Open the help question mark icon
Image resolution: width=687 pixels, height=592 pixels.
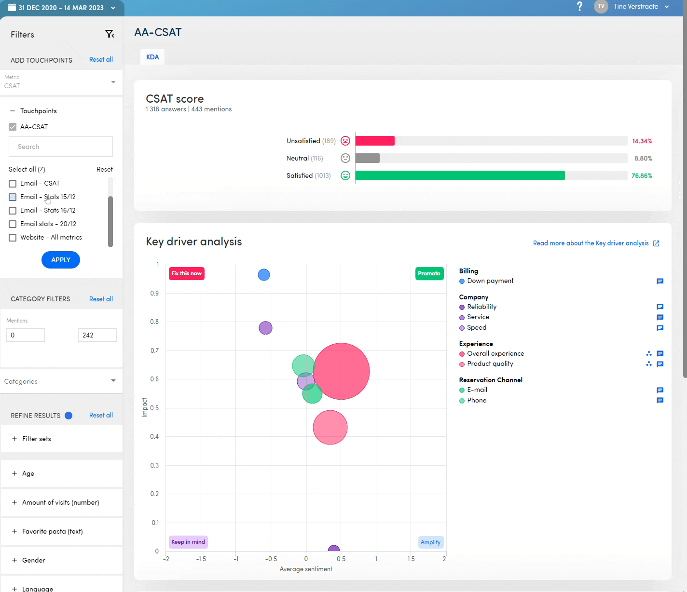coord(579,7)
